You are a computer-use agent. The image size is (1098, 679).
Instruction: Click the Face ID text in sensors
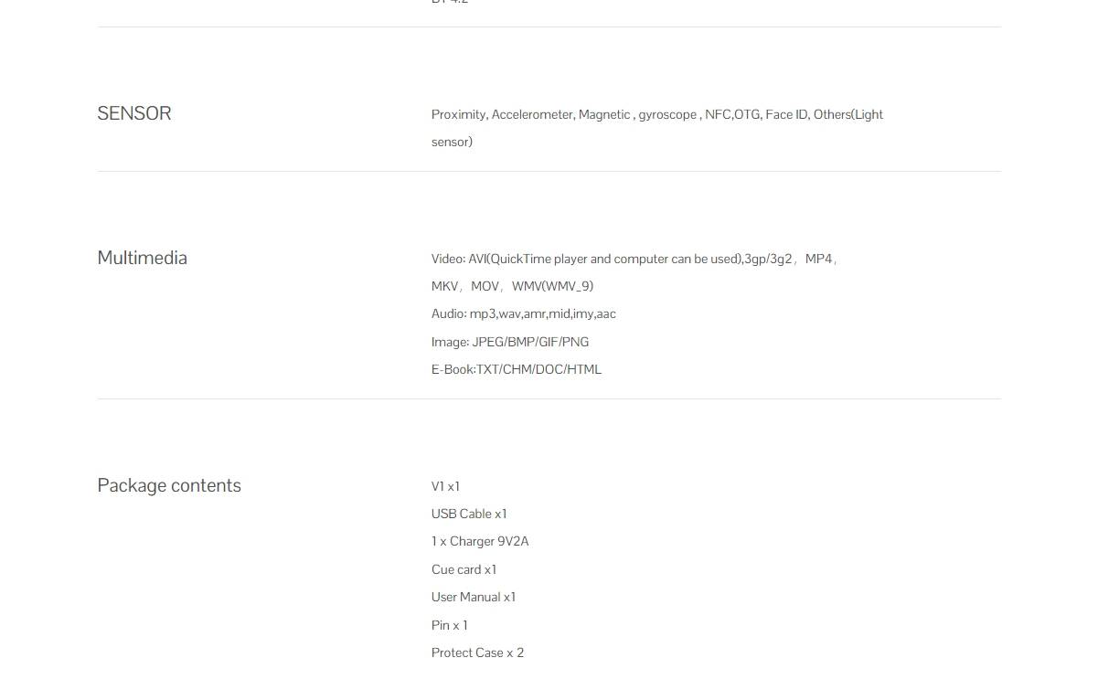pos(787,114)
